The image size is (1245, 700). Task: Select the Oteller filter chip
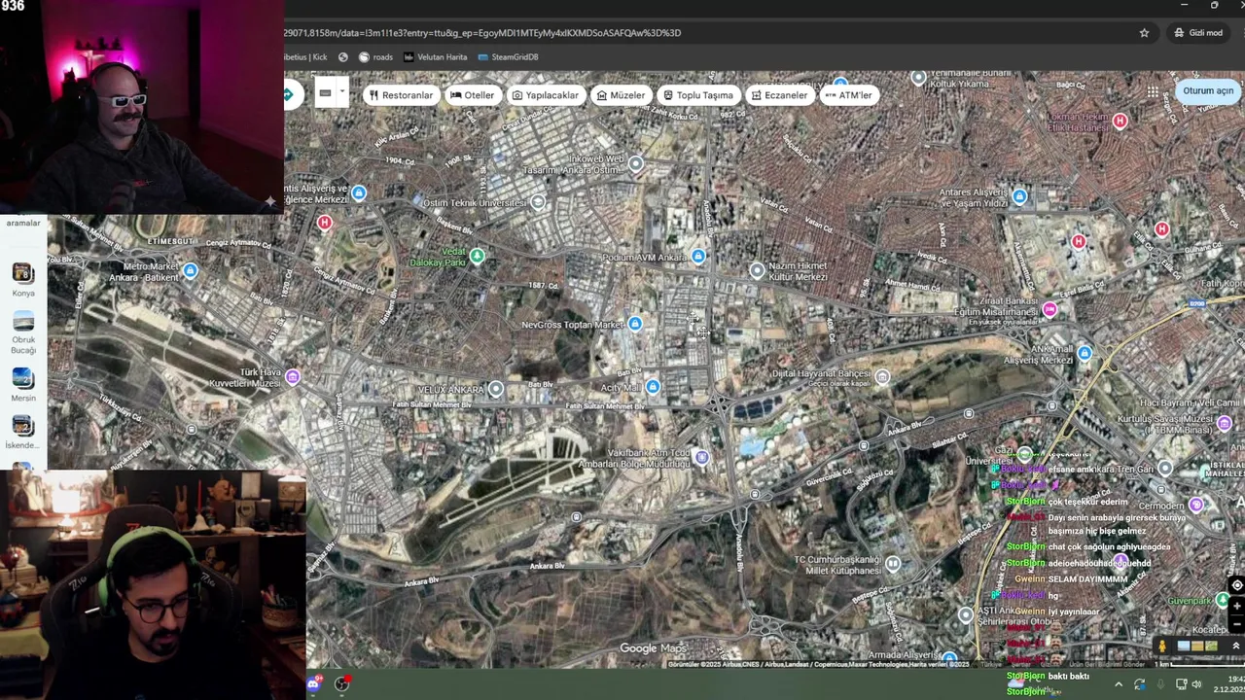pos(472,95)
